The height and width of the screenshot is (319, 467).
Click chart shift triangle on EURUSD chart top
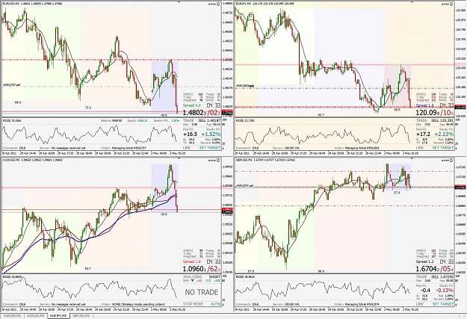(179, 1)
